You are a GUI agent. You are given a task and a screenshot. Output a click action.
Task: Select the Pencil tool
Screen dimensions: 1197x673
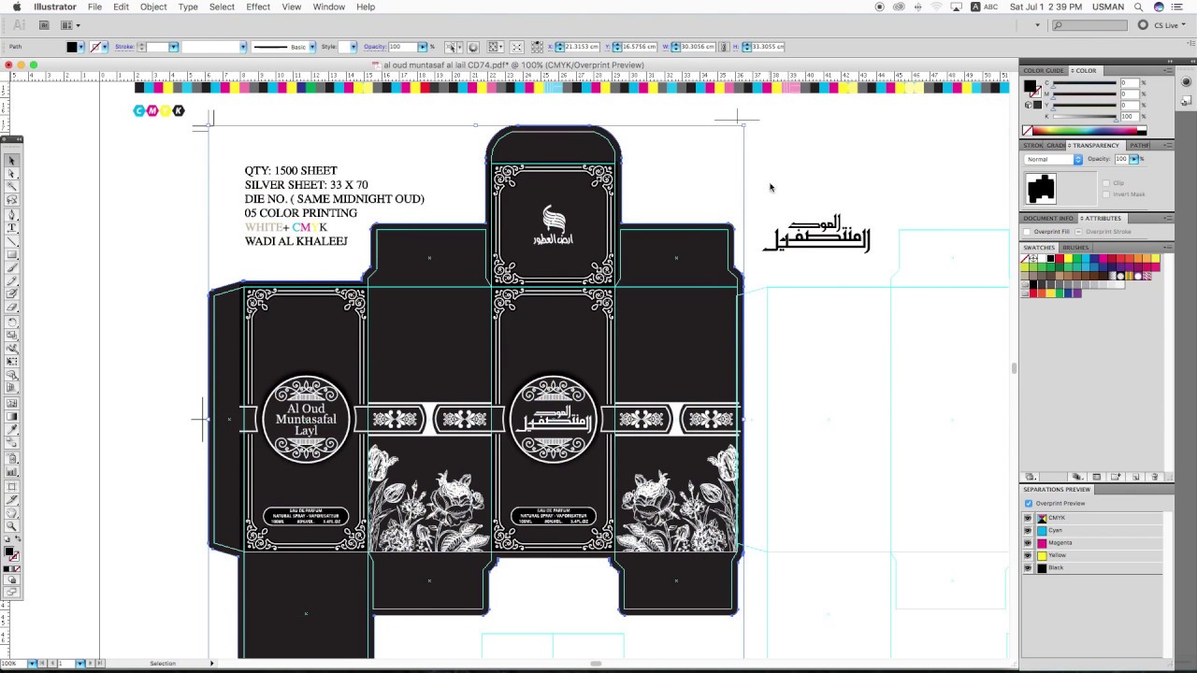coord(12,279)
